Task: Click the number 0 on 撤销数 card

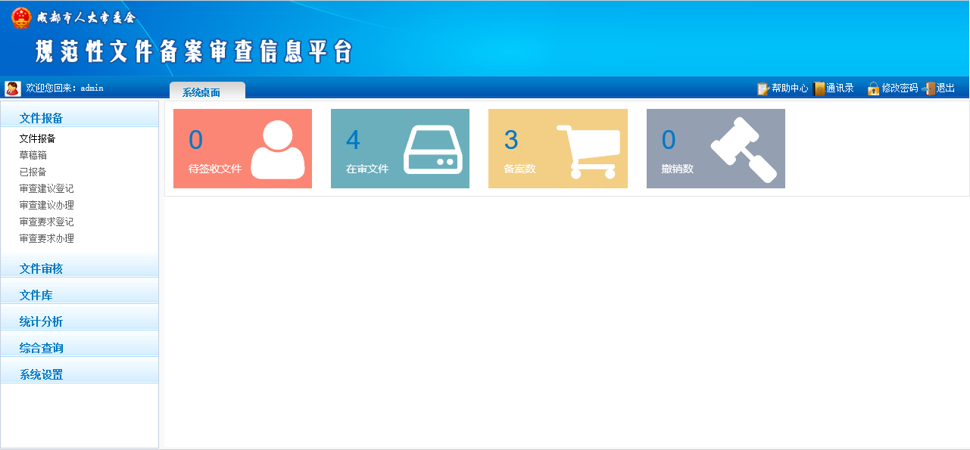Action: 669,141
